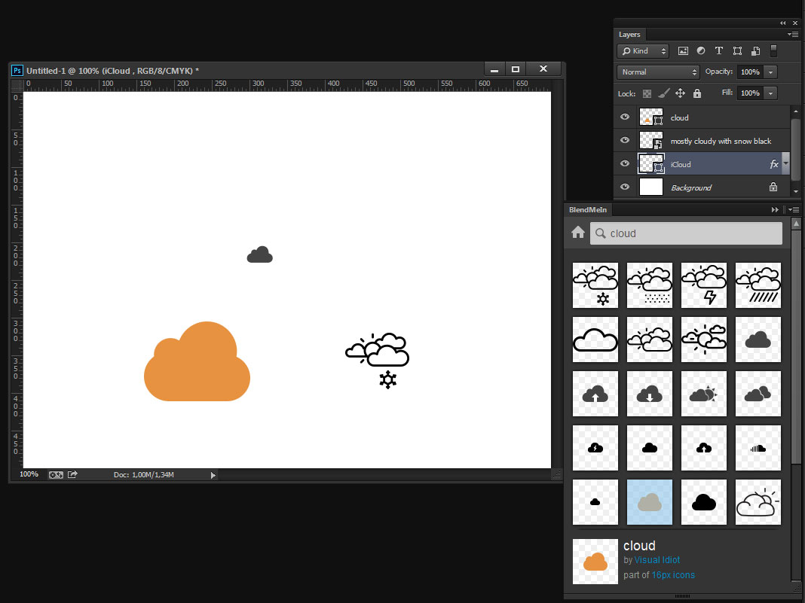Click the type layers filter icon
The image size is (805, 603).
[x=718, y=50]
